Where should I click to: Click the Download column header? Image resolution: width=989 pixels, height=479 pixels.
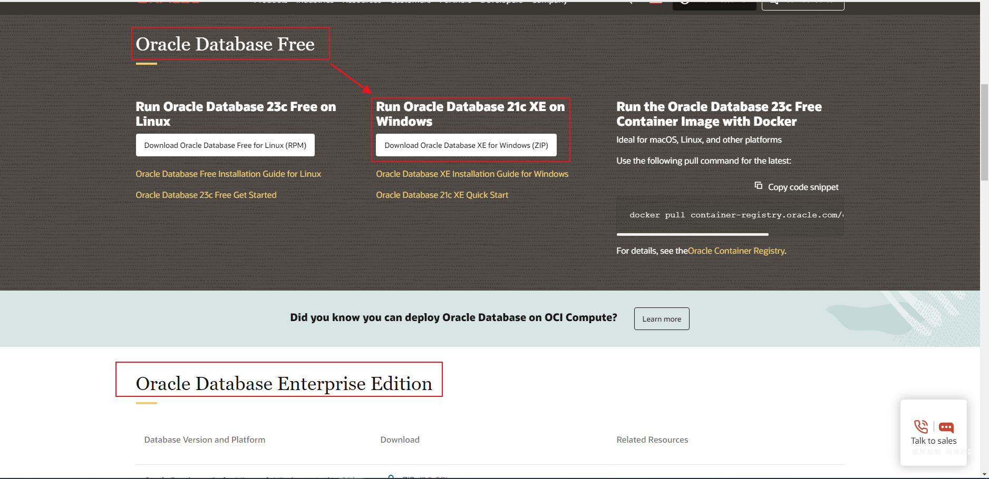[400, 440]
